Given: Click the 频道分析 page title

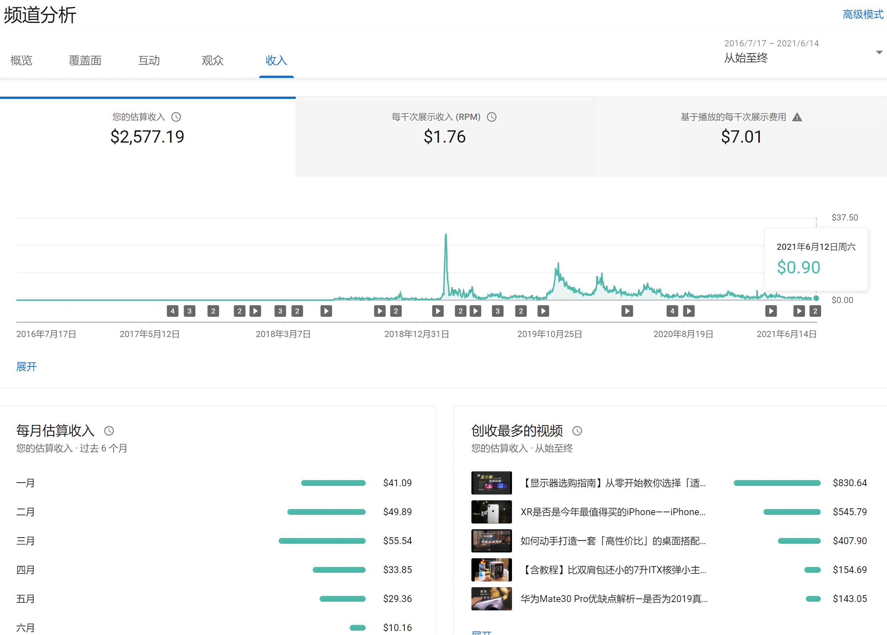Looking at the screenshot, I should click(40, 15).
